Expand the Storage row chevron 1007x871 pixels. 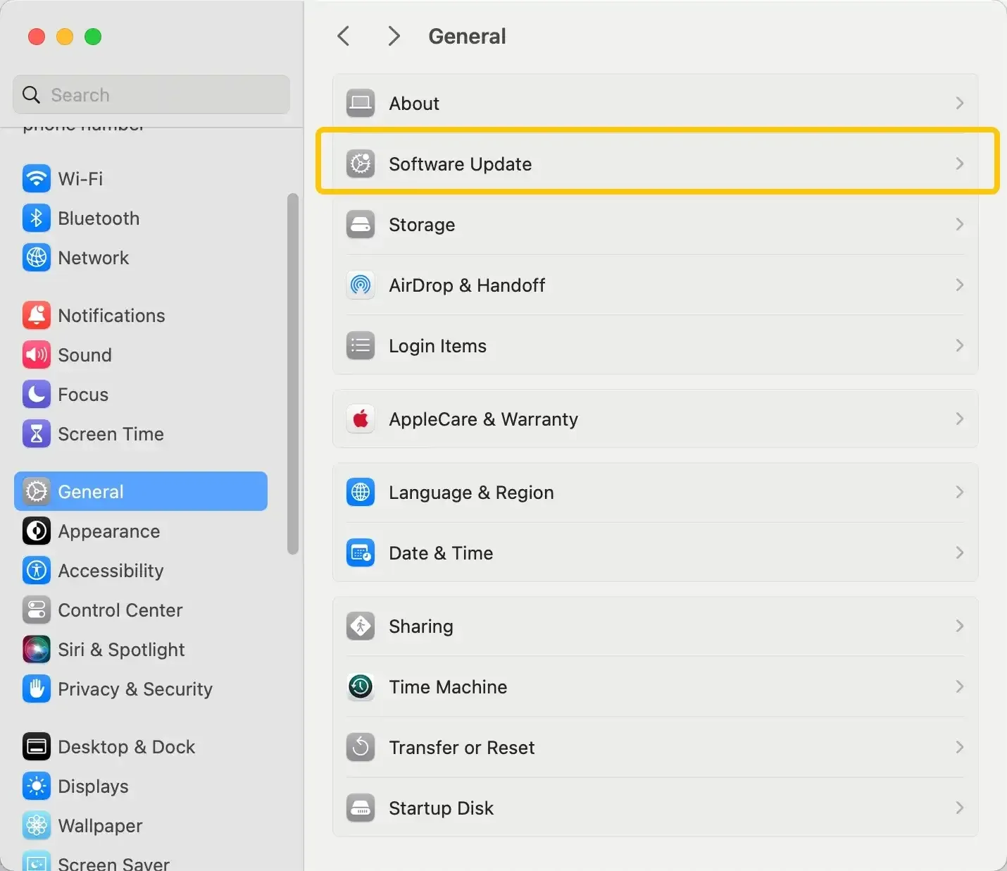tap(959, 224)
